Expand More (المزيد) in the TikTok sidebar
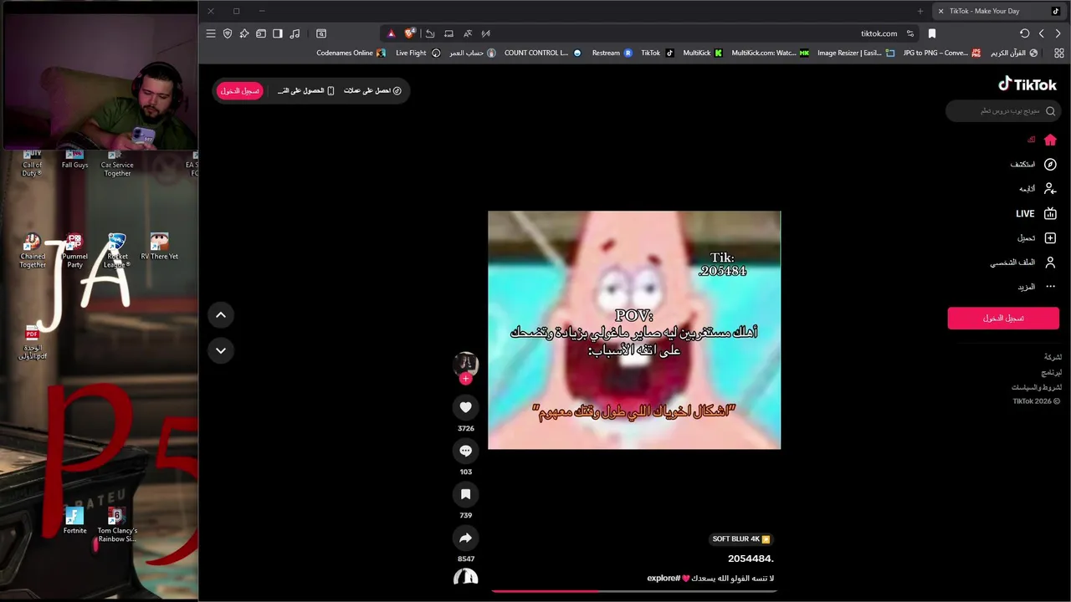Image resolution: width=1071 pixels, height=602 pixels. coord(1037,287)
